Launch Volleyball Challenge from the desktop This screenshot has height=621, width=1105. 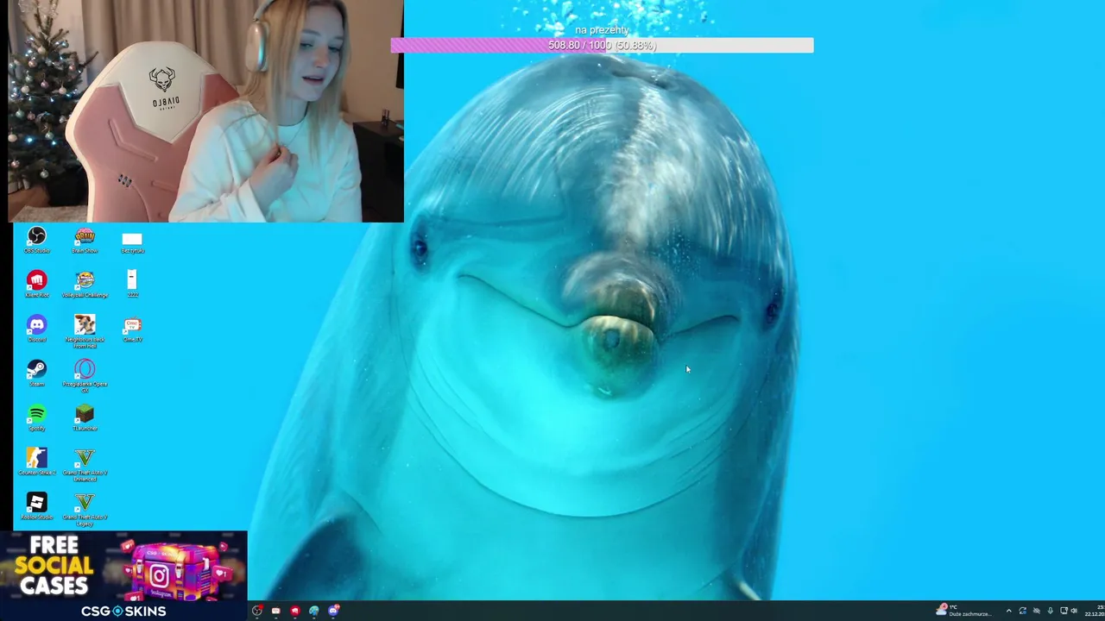point(85,285)
